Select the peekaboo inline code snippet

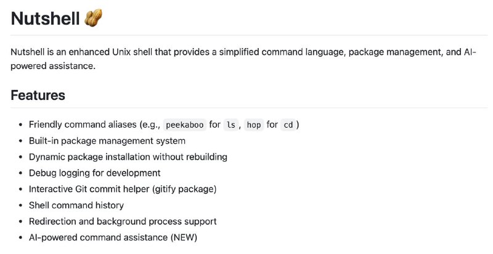pyautogui.click(x=184, y=125)
